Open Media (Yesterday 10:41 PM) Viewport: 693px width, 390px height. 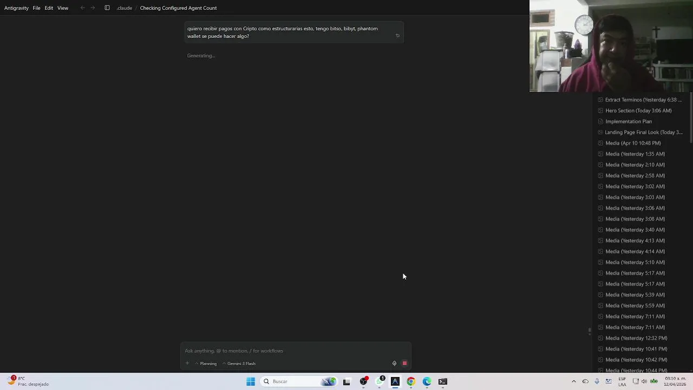(x=636, y=349)
